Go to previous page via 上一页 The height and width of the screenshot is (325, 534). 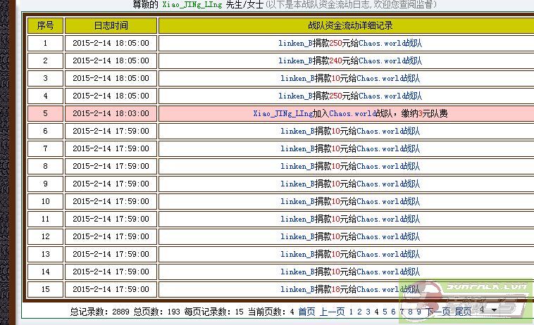click(332, 311)
